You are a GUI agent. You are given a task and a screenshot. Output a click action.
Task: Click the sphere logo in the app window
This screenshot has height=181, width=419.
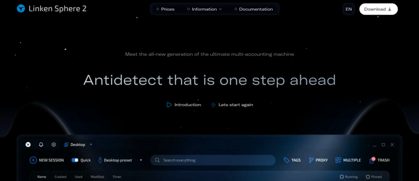(x=28, y=145)
